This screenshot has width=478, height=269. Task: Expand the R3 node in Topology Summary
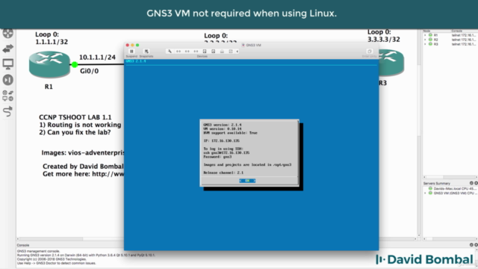click(425, 44)
